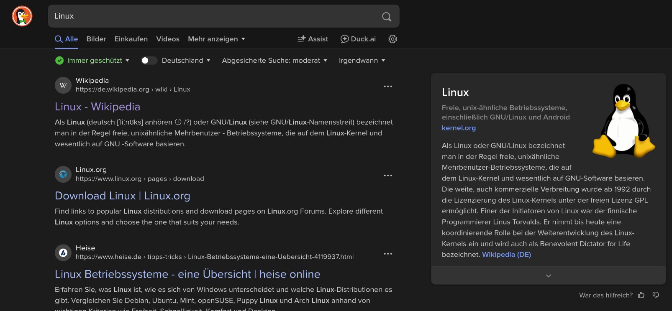Click the thumbs down feedback icon
672x311 pixels.
coord(656,295)
